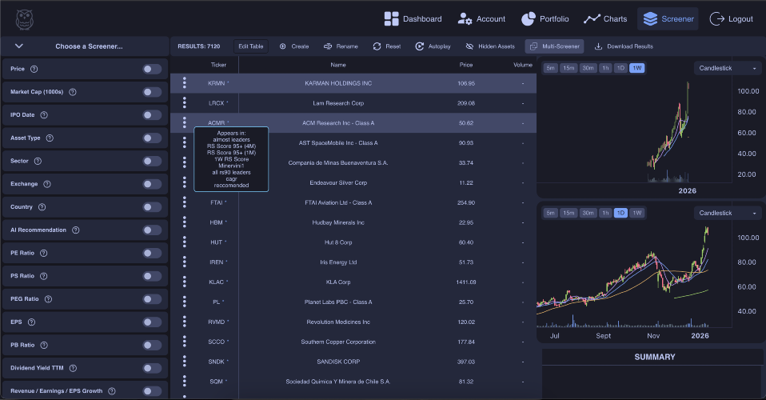Open the top chart Candlestick dropdown

pos(728,68)
